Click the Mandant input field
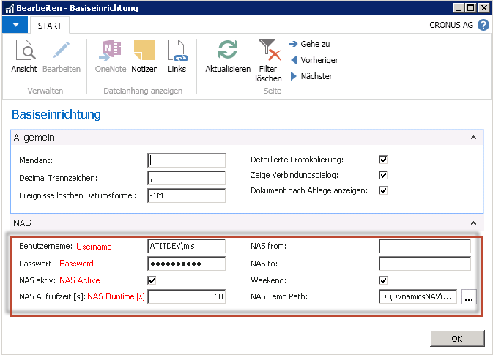The height and width of the screenshot is (355, 493). point(186,160)
